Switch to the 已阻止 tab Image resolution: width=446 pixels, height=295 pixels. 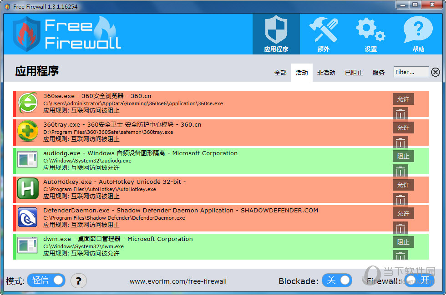(x=354, y=73)
